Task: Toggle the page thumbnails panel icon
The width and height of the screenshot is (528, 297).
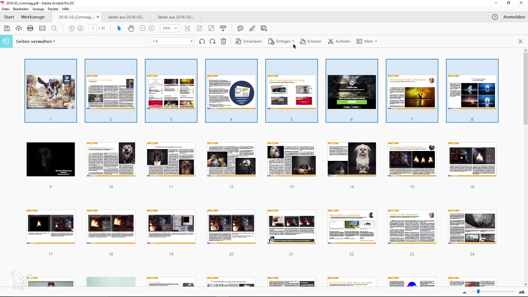Action: coord(6,41)
